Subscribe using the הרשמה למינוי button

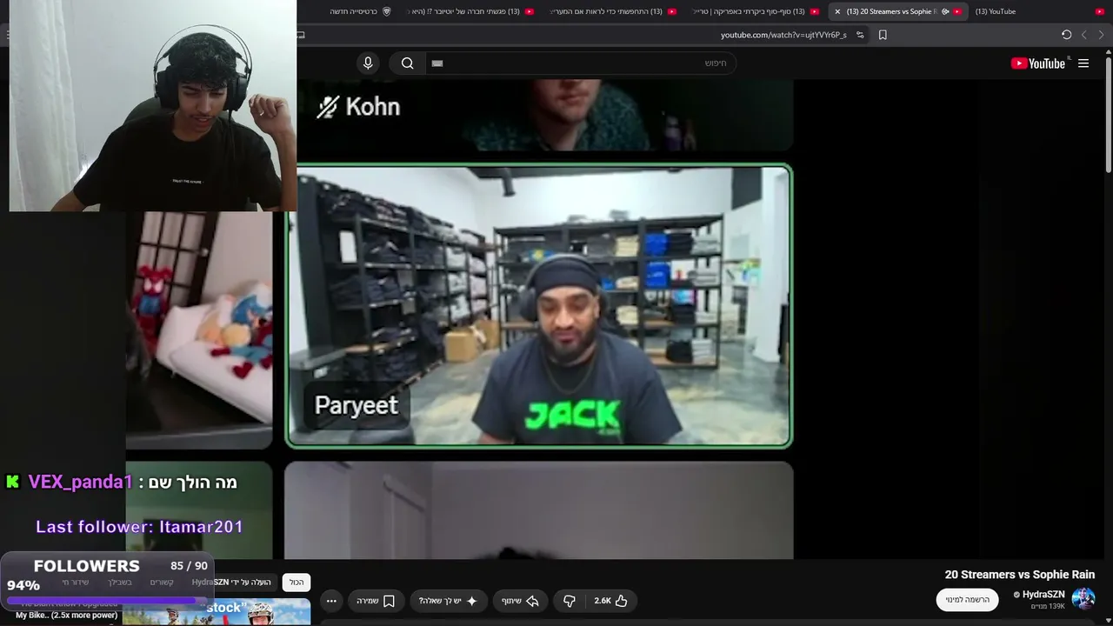click(x=967, y=600)
